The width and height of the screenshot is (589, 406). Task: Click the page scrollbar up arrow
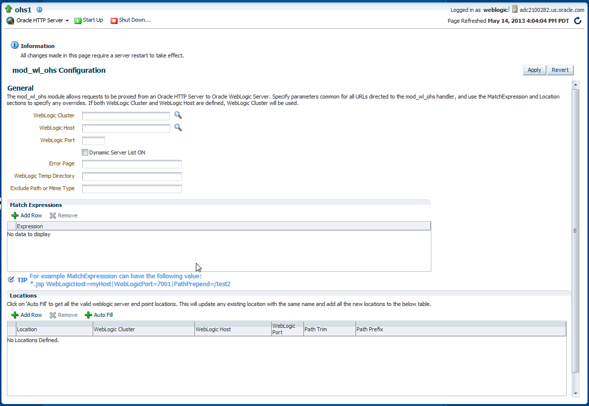(576, 85)
